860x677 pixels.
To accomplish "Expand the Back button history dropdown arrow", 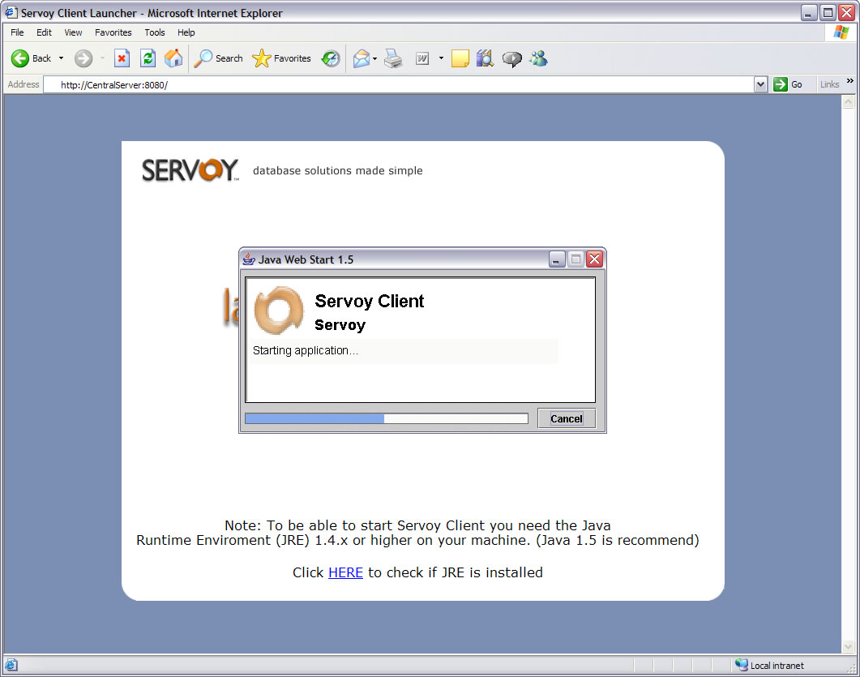I will tap(61, 58).
